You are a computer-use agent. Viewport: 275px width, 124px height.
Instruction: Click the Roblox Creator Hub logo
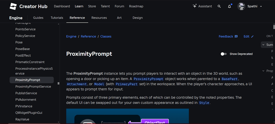[x=13, y=6]
